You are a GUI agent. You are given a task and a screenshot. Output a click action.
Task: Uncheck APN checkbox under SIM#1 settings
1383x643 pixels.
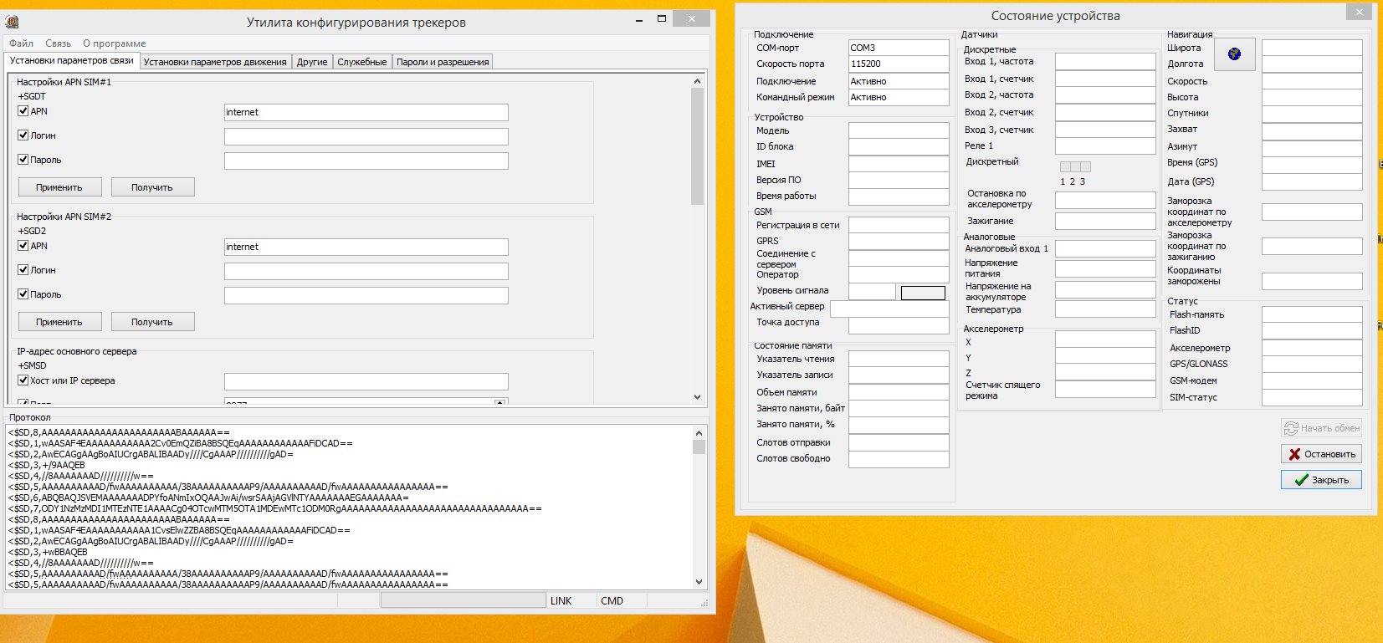[x=23, y=111]
